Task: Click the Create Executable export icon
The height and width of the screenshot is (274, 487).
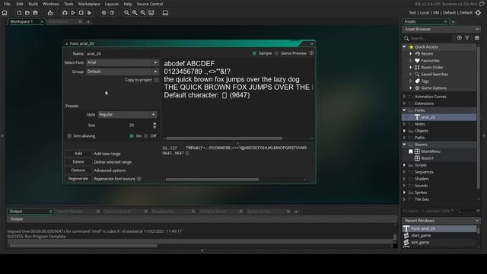Action: tap(50, 13)
